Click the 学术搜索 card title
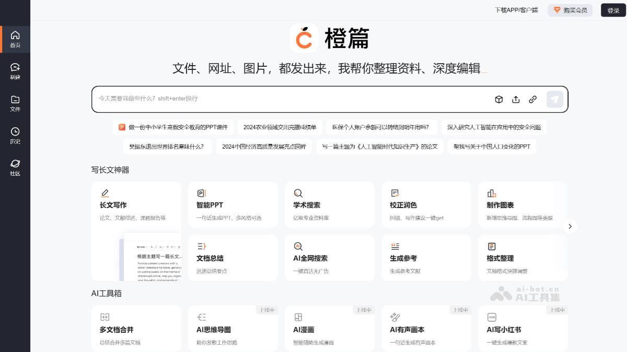Viewport: 627px width, 352px height. [x=307, y=205]
